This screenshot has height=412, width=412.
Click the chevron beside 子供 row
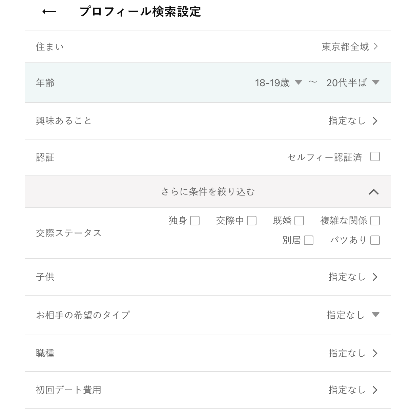click(375, 277)
